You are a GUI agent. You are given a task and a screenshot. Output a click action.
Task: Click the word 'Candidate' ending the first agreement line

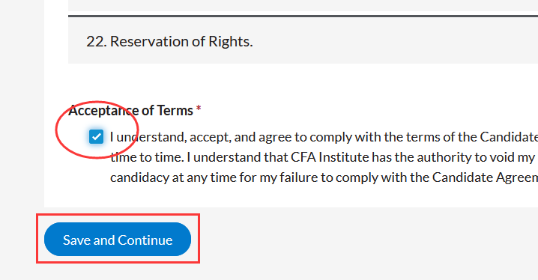[x=509, y=137]
